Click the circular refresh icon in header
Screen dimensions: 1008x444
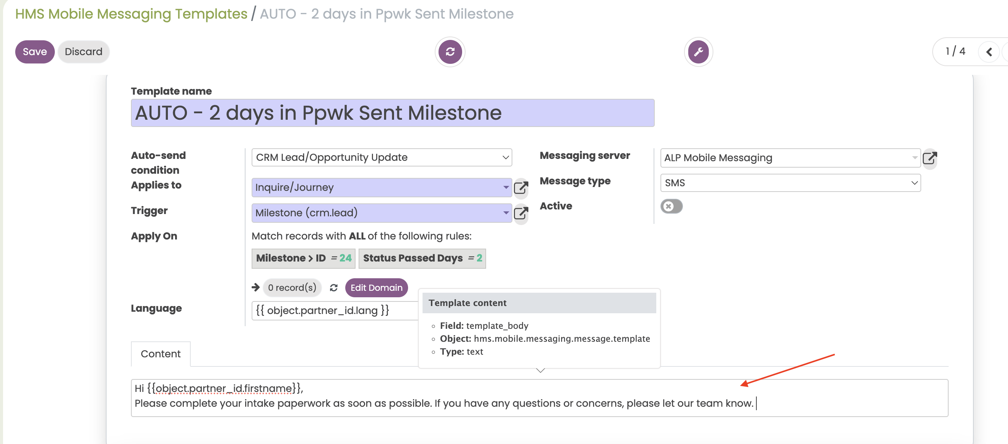click(x=450, y=52)
